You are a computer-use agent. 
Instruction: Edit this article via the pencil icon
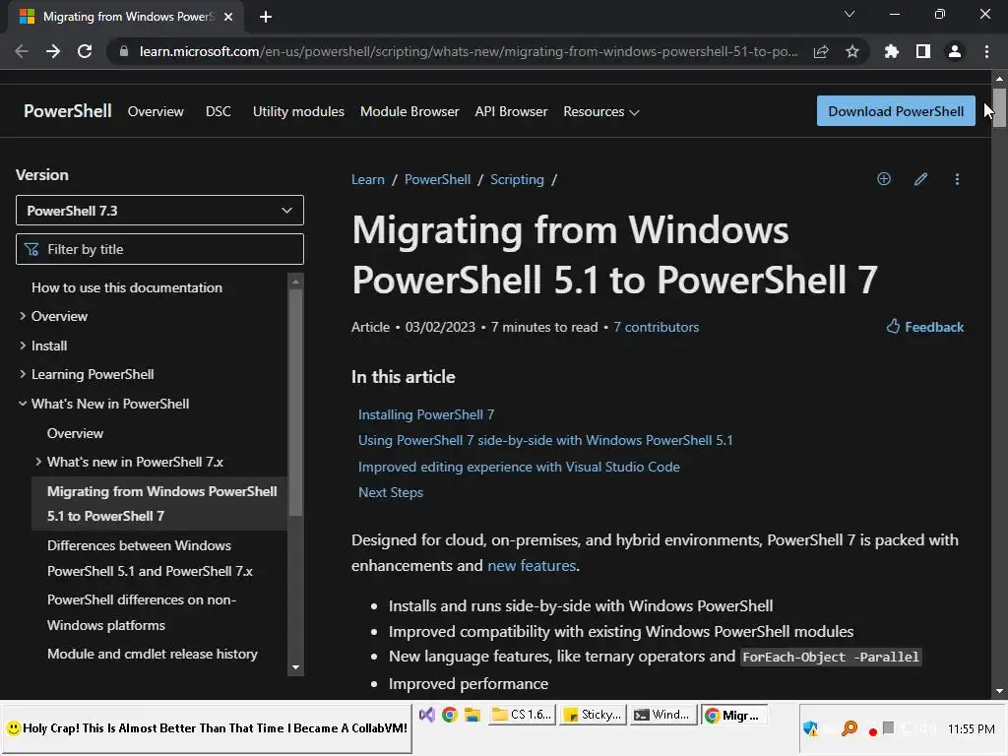click(x=920, y=179)
